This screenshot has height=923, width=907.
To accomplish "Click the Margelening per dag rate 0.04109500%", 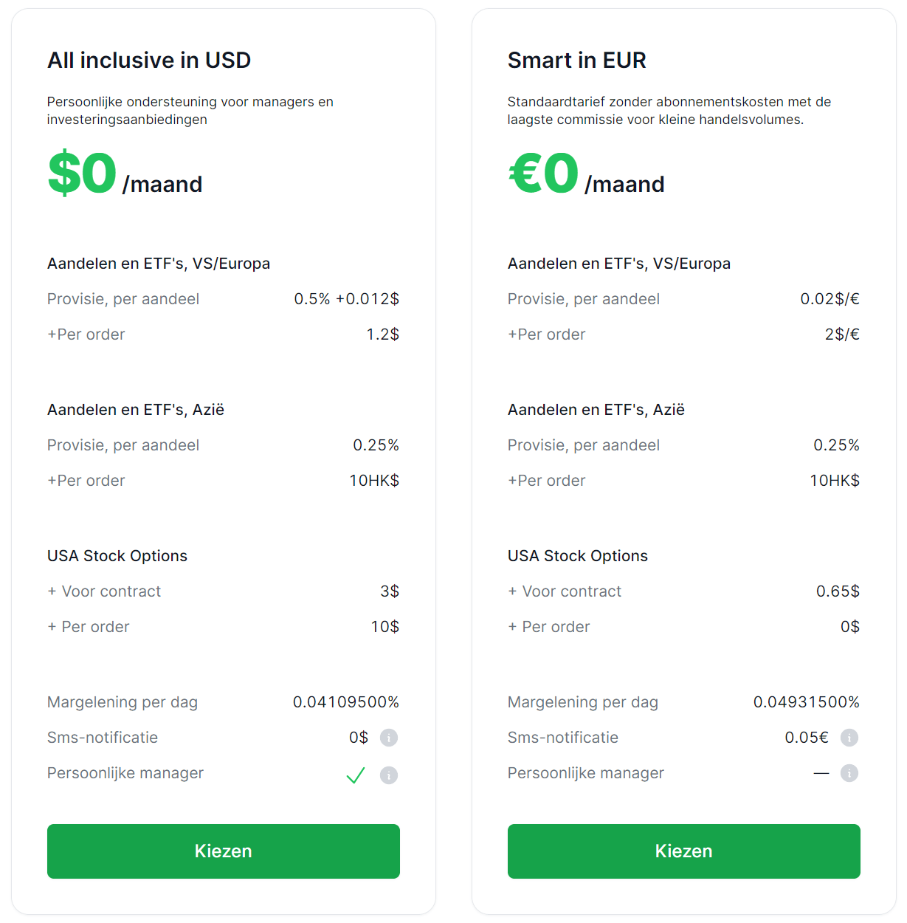I will click(x=345, y=701).
